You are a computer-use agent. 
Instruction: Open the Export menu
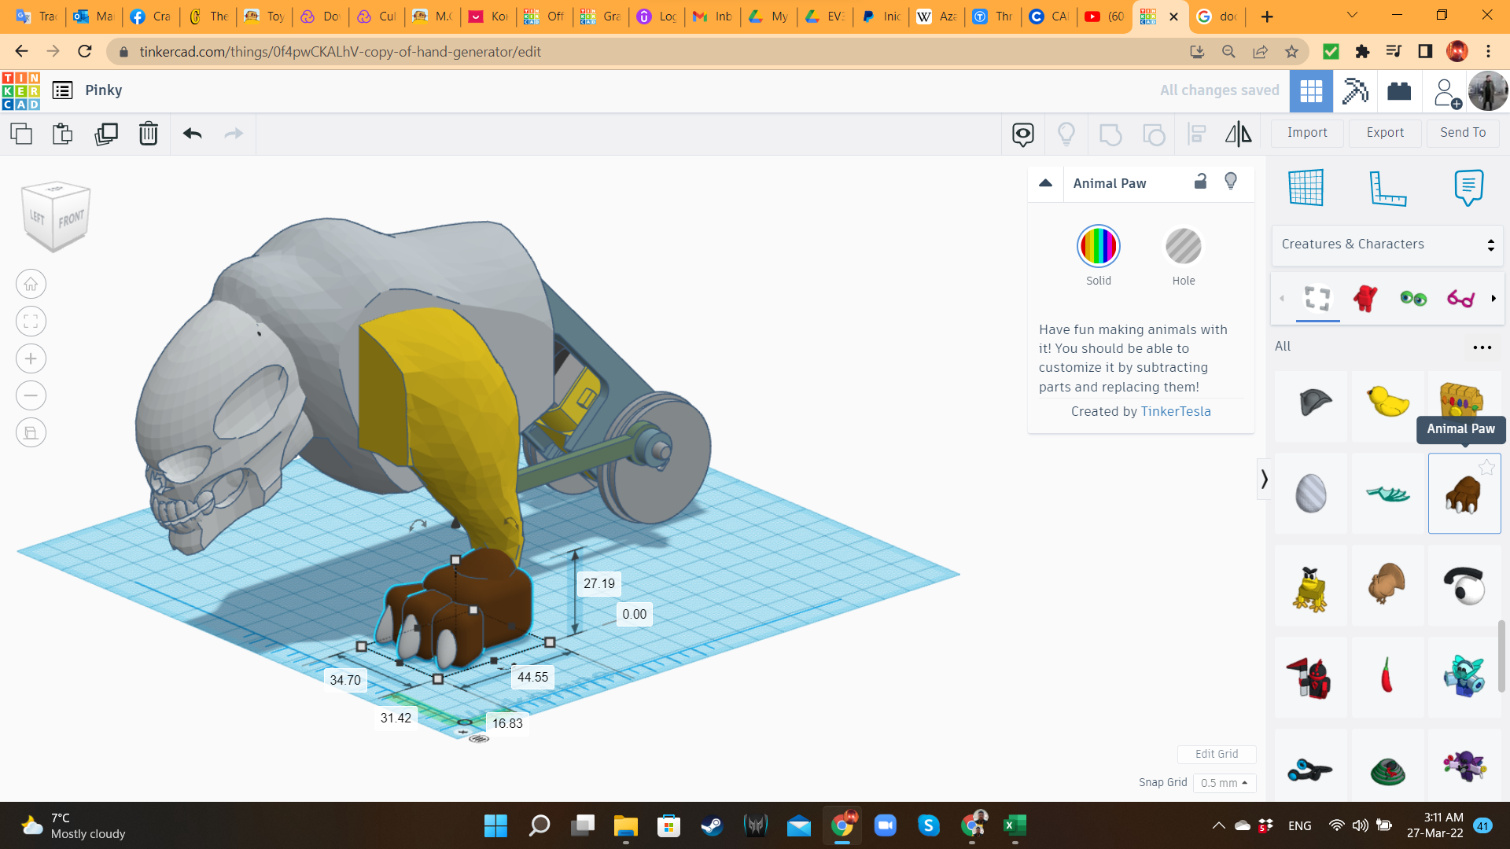tap(1385, 133)
